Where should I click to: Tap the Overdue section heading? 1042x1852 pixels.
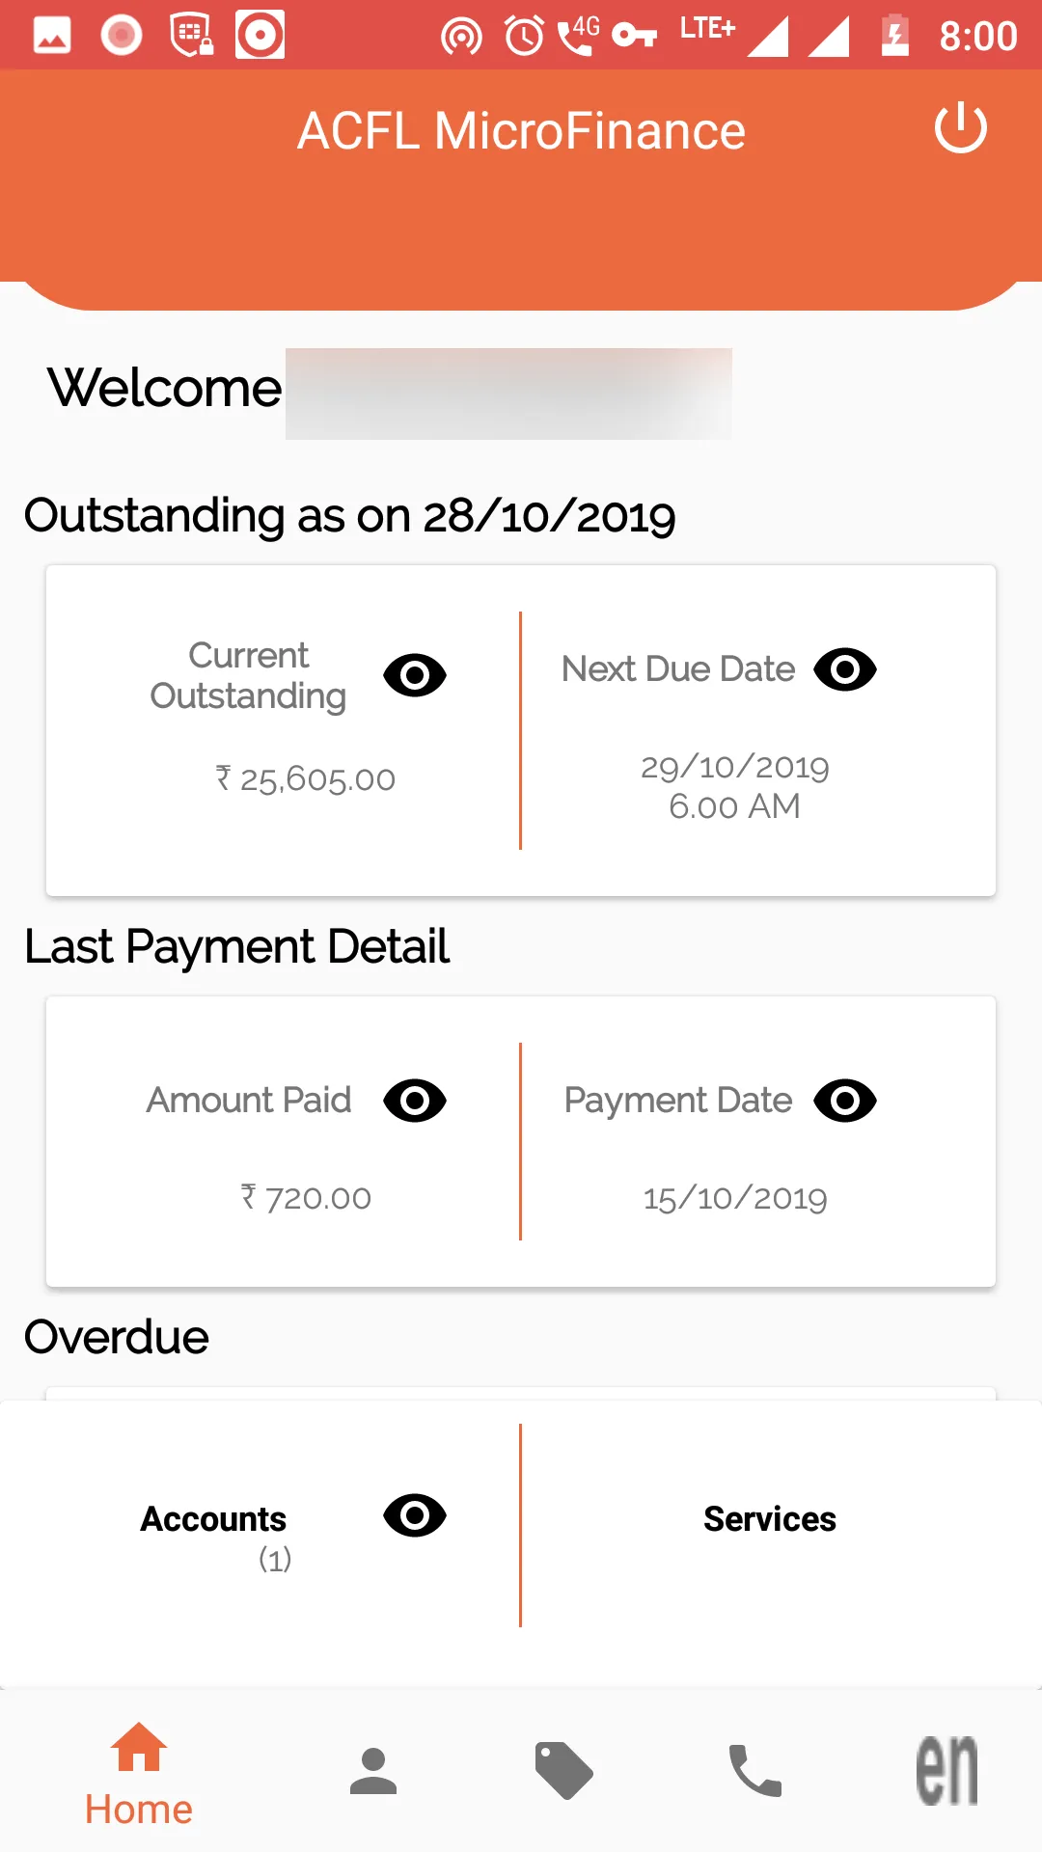tap(117, 1337)
